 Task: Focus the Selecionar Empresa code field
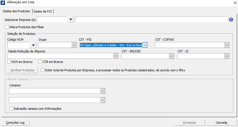pos(52,19)
